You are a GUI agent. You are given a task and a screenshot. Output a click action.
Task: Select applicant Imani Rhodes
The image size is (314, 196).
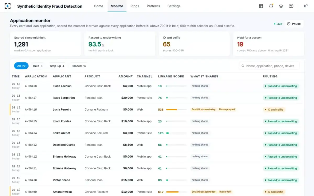[x=62, y=121]
